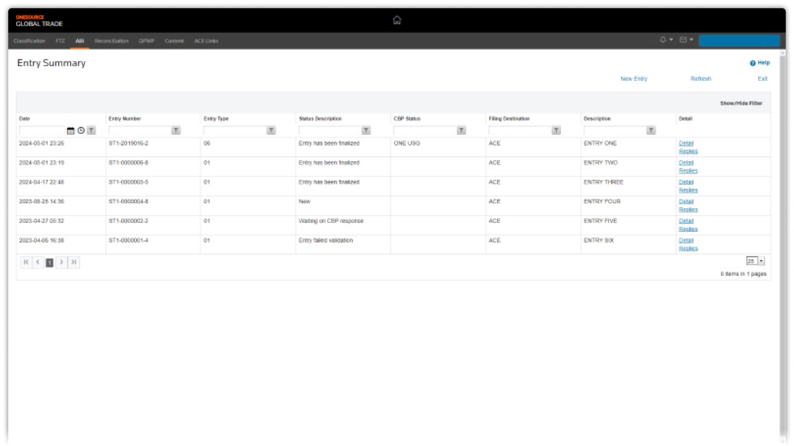
Task: Click the filter icon for CBP Status column
Action: point(461,131)
